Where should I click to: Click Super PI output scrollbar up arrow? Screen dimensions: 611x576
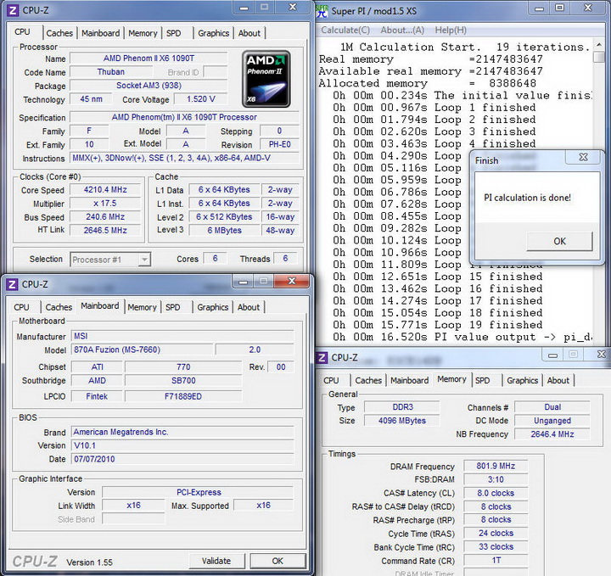[599, 46]
